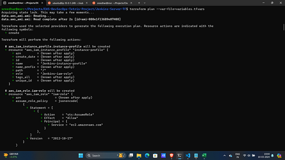This screenshot has width=285, height=160.
Task: Click the terminal vertical scrollbar thumb
Action: (x=284, y=27)
